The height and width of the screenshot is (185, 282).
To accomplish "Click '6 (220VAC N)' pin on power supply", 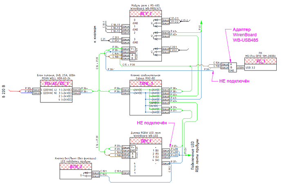I will point(49,93).
